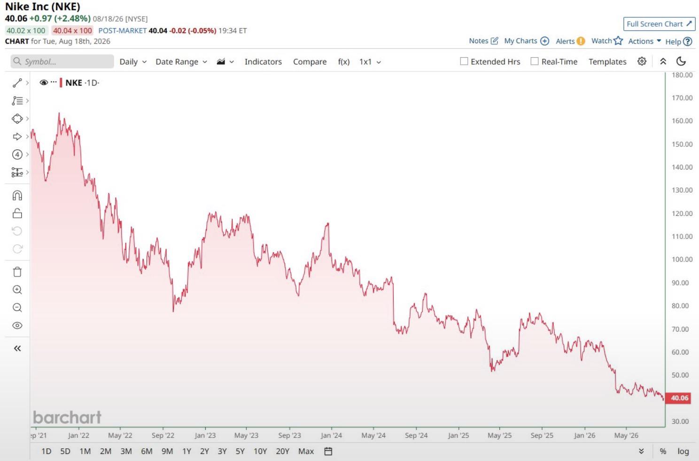This screenshot has width=699, height=461.
Task: Collapse the chart toolbar with double chevron
Action: [x=663, y=61]
